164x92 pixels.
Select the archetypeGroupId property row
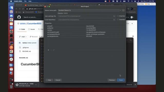click(86, 32)
